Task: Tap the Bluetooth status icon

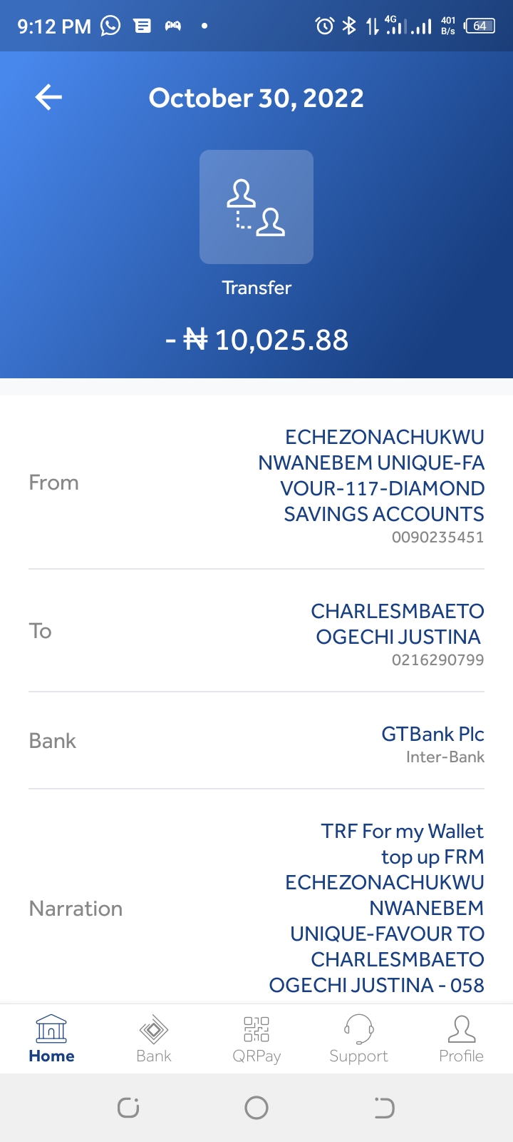Action: (349, 26)
